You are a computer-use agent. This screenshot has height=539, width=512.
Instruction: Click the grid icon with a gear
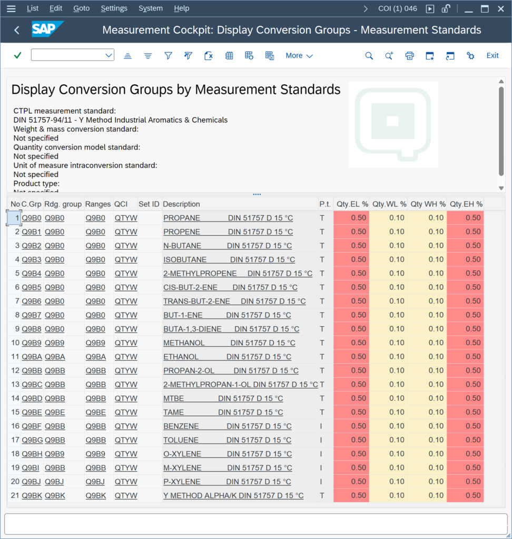[250, 56]
